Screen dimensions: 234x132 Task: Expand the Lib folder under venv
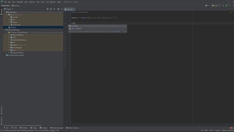pos(9,20)
